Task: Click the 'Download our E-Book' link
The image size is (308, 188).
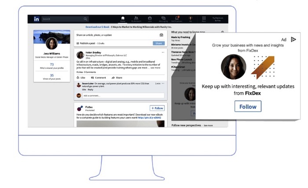Action: (x=97, y=27)
